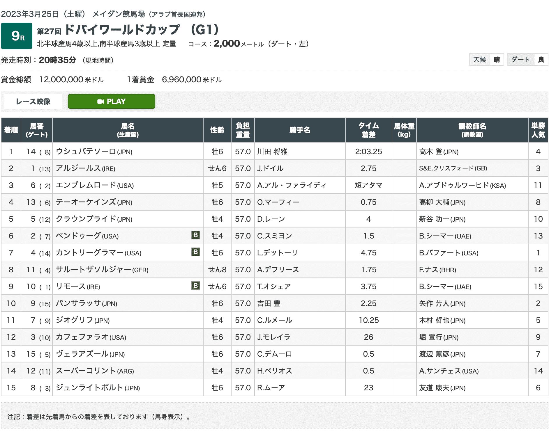Select horse name リモース

pos(71,287)
